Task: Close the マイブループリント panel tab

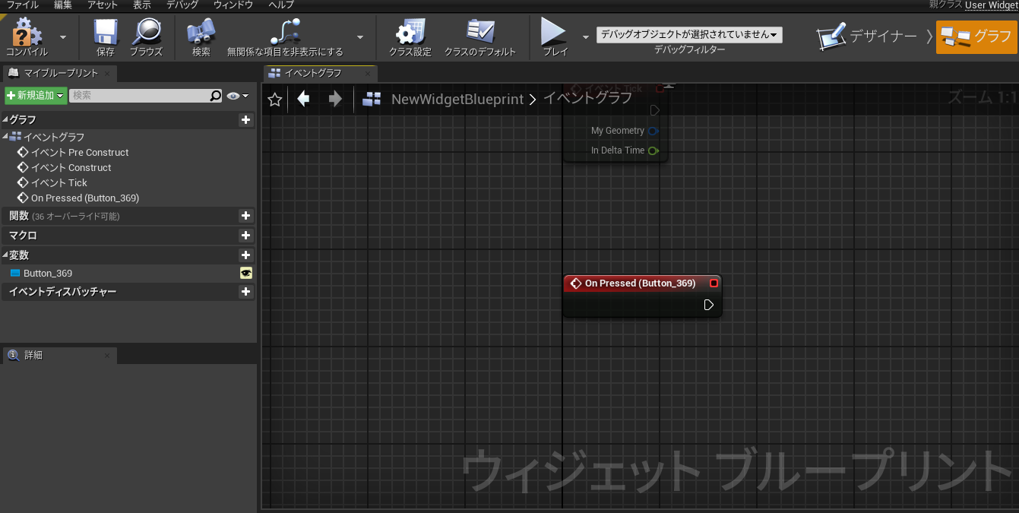Action: 107,74
